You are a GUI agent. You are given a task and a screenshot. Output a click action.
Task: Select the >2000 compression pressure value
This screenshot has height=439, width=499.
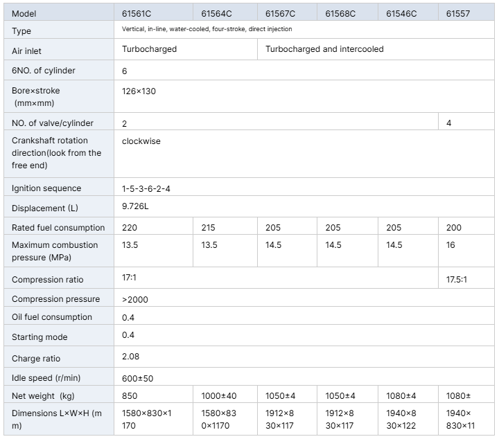pos(134,300)
